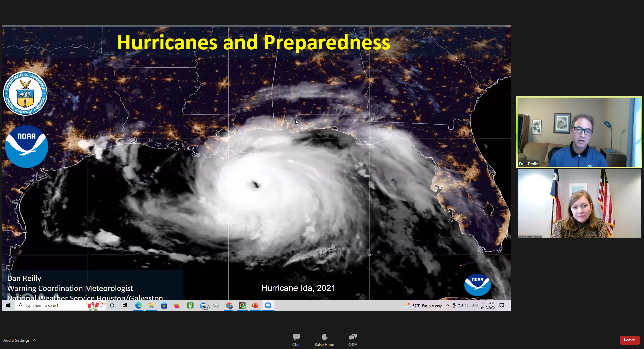
Task: Open Zoom from the shared taskbar
Action: tap(268, 306)
